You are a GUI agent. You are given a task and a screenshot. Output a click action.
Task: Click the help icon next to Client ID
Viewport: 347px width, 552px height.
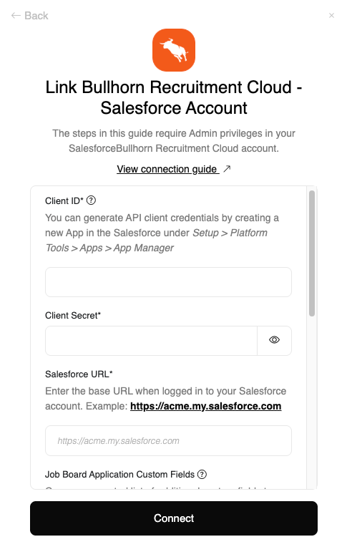pyautogui.click(x=91, y=200)
